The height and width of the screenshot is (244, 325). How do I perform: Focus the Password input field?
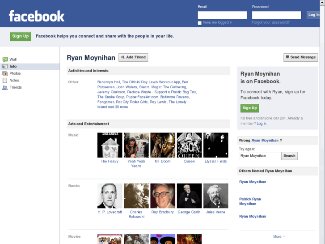coord(277,15)
